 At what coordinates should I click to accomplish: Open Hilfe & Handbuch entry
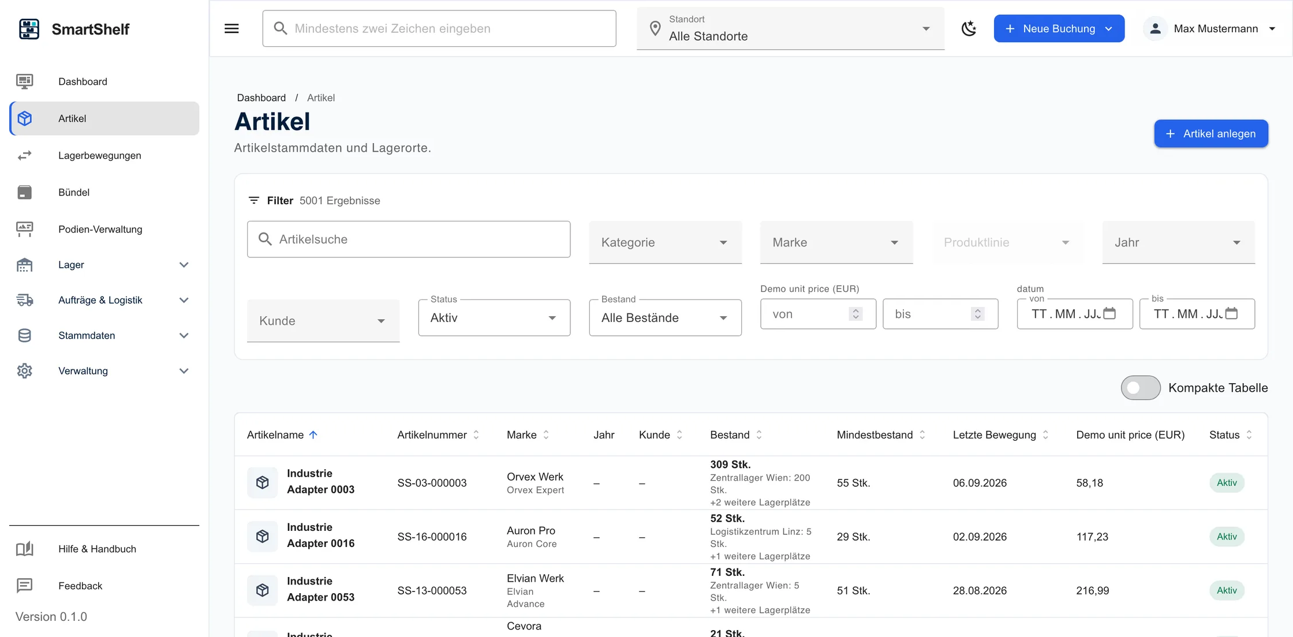coord(104,549)
